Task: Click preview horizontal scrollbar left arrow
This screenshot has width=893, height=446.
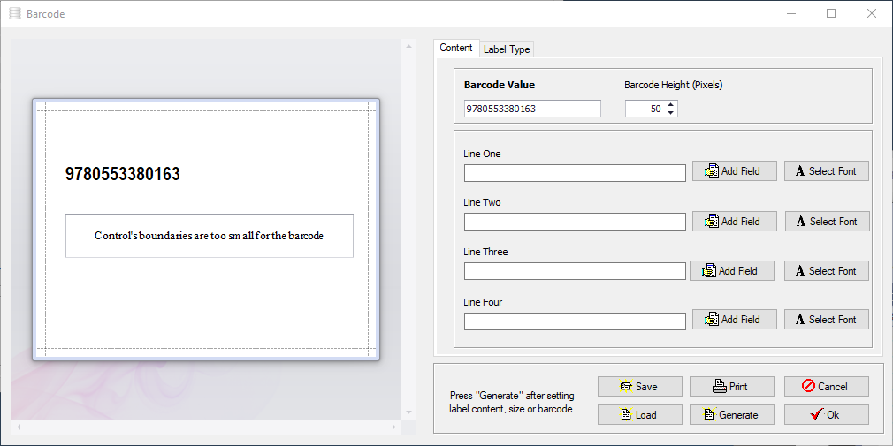Action: pyautogui.click(x=18, y=427)
